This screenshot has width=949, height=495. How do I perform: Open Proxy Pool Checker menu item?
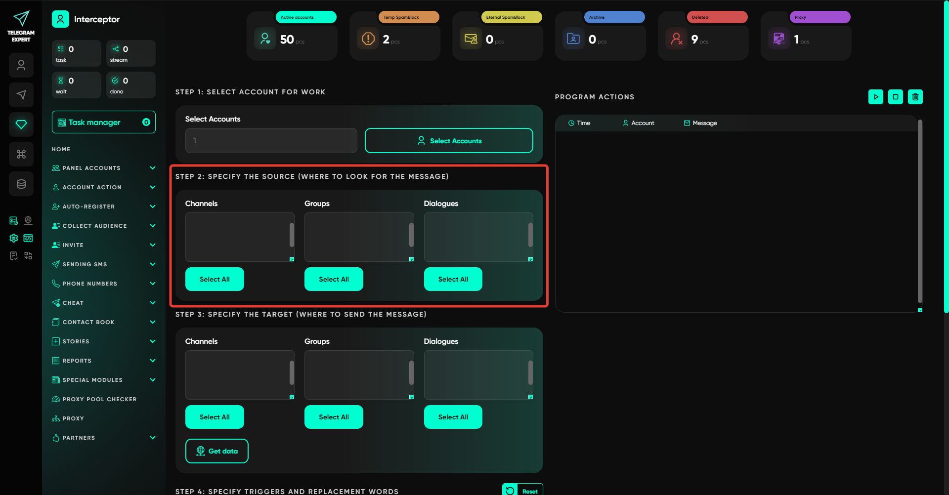pos(99,399)
